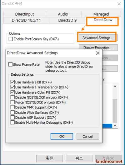
Task: Enable Disable NOSYSLOCK on Lock checkbox
Action: [x=12, y=97]
